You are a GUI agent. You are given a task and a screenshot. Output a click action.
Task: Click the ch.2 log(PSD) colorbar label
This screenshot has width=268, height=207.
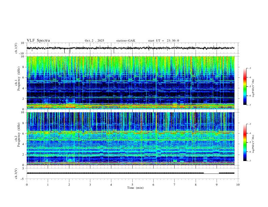(x=253, y=144)
